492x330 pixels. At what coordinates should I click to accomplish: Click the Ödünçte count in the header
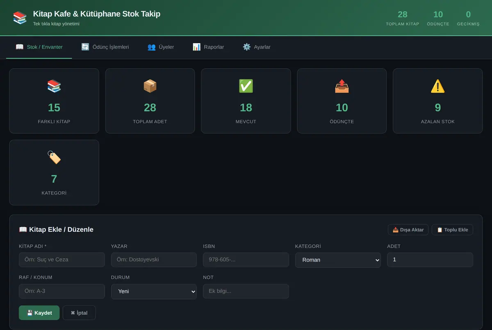click(x=438, y=15)
